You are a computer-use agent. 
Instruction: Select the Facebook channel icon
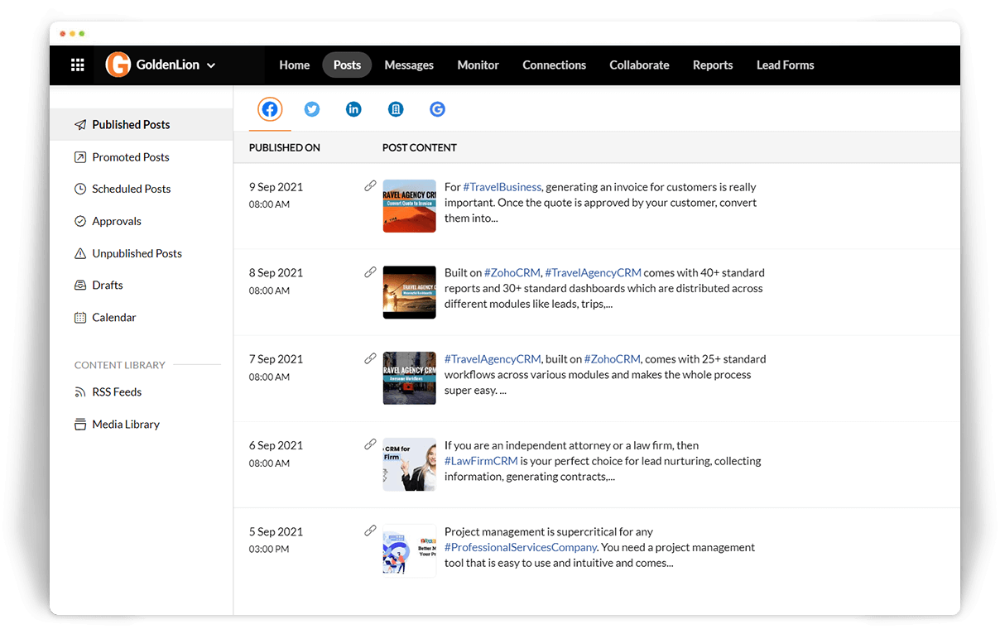click(x=270, y=109)
